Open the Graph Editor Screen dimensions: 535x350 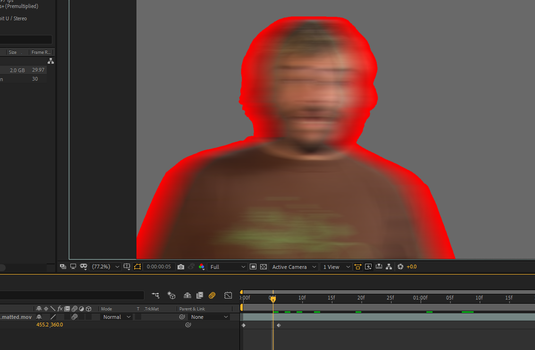pyautogui.click(x=228, y=295)
